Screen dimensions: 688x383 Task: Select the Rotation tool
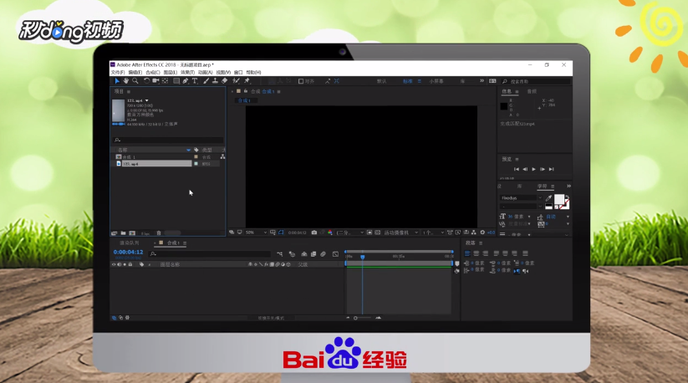(x=146, y=81)
